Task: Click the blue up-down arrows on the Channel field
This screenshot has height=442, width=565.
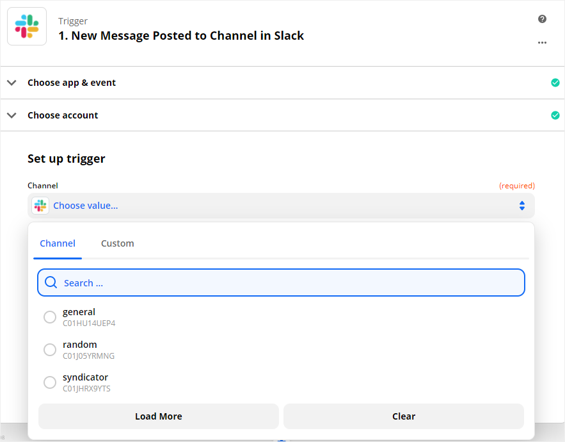Action: coord(521,206)
